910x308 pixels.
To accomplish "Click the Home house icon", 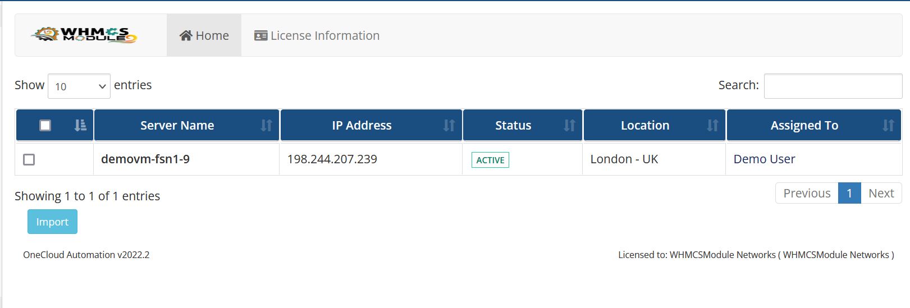I will [186, 35].
